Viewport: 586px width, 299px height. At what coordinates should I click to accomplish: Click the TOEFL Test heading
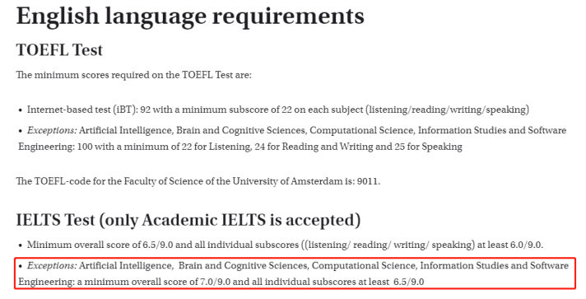(x=59, y=50)
